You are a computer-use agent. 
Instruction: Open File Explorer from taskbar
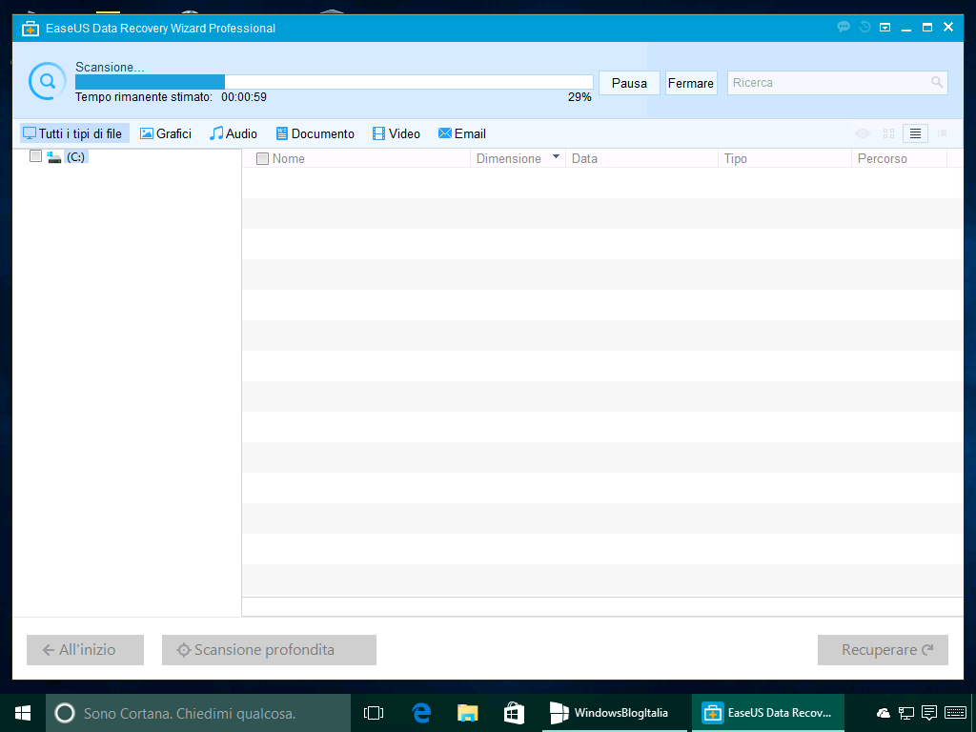(467, 713)
